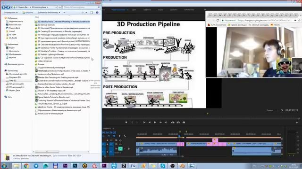Open the Organize dropdown menu in Explorer
Screen dimensions: 302x169
[11, 13]
